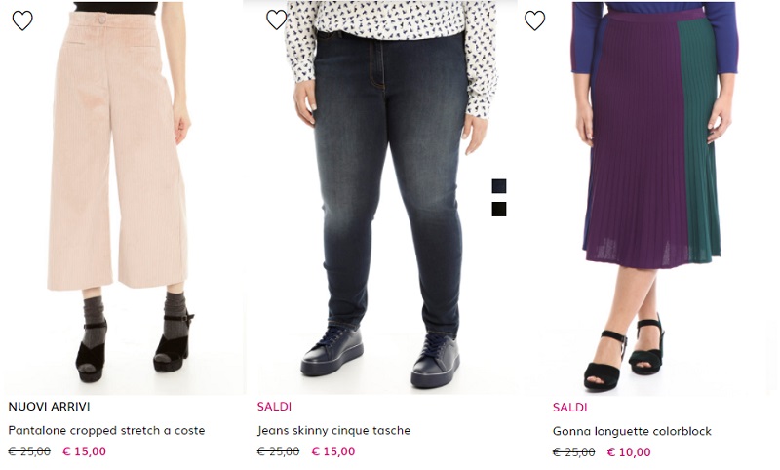Select the dark navy jeans color swatch

[499, 186]
